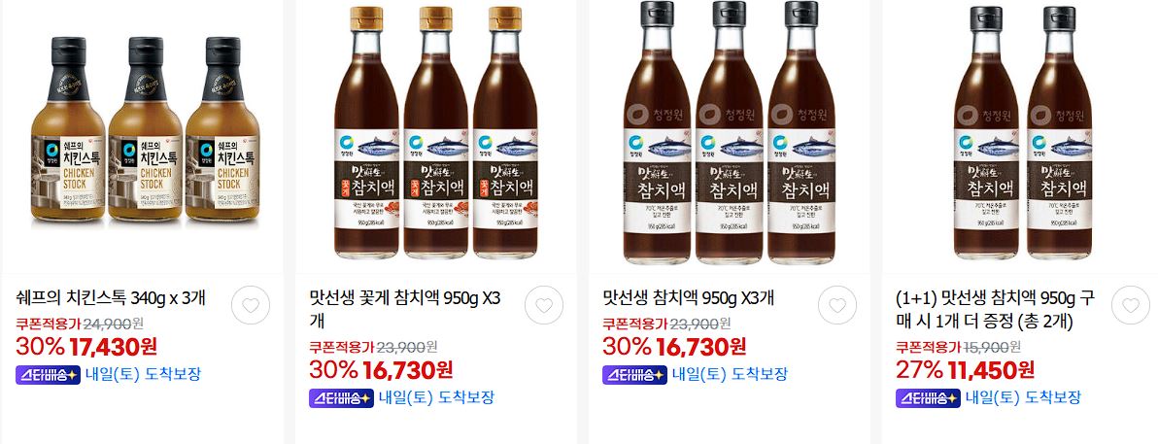
Task: Click 스타배송 badge under (1+1) 참치액 price
Action: coord(928,398)
